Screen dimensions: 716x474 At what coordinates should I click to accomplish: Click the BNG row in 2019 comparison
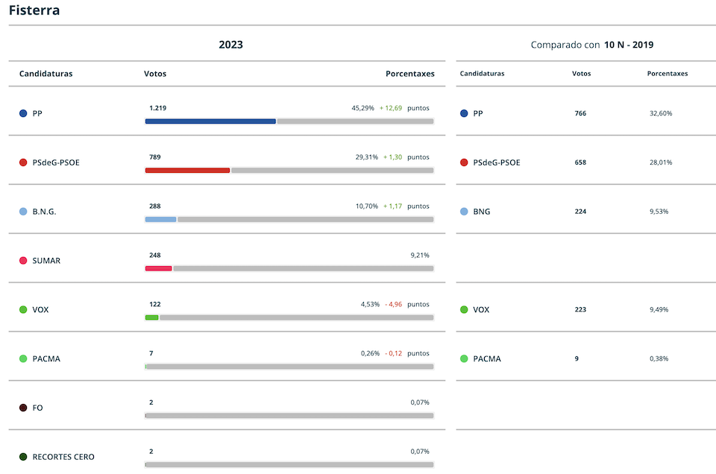586,211
